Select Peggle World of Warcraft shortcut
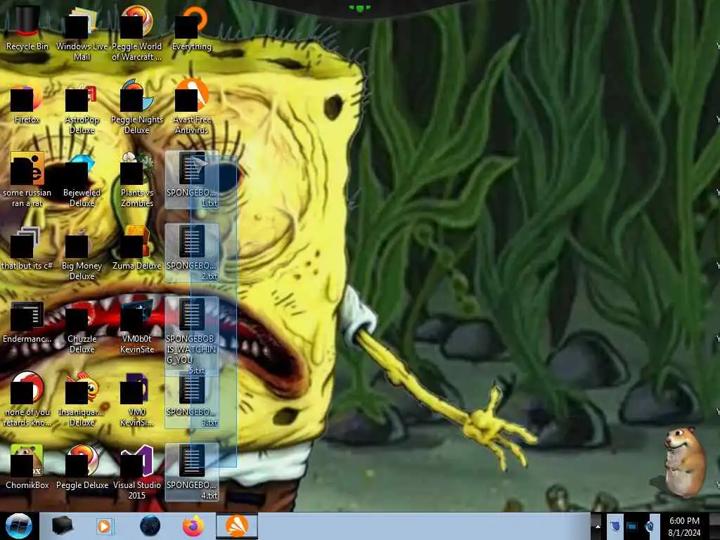The image size is (720, 540). tap(137, 32)
